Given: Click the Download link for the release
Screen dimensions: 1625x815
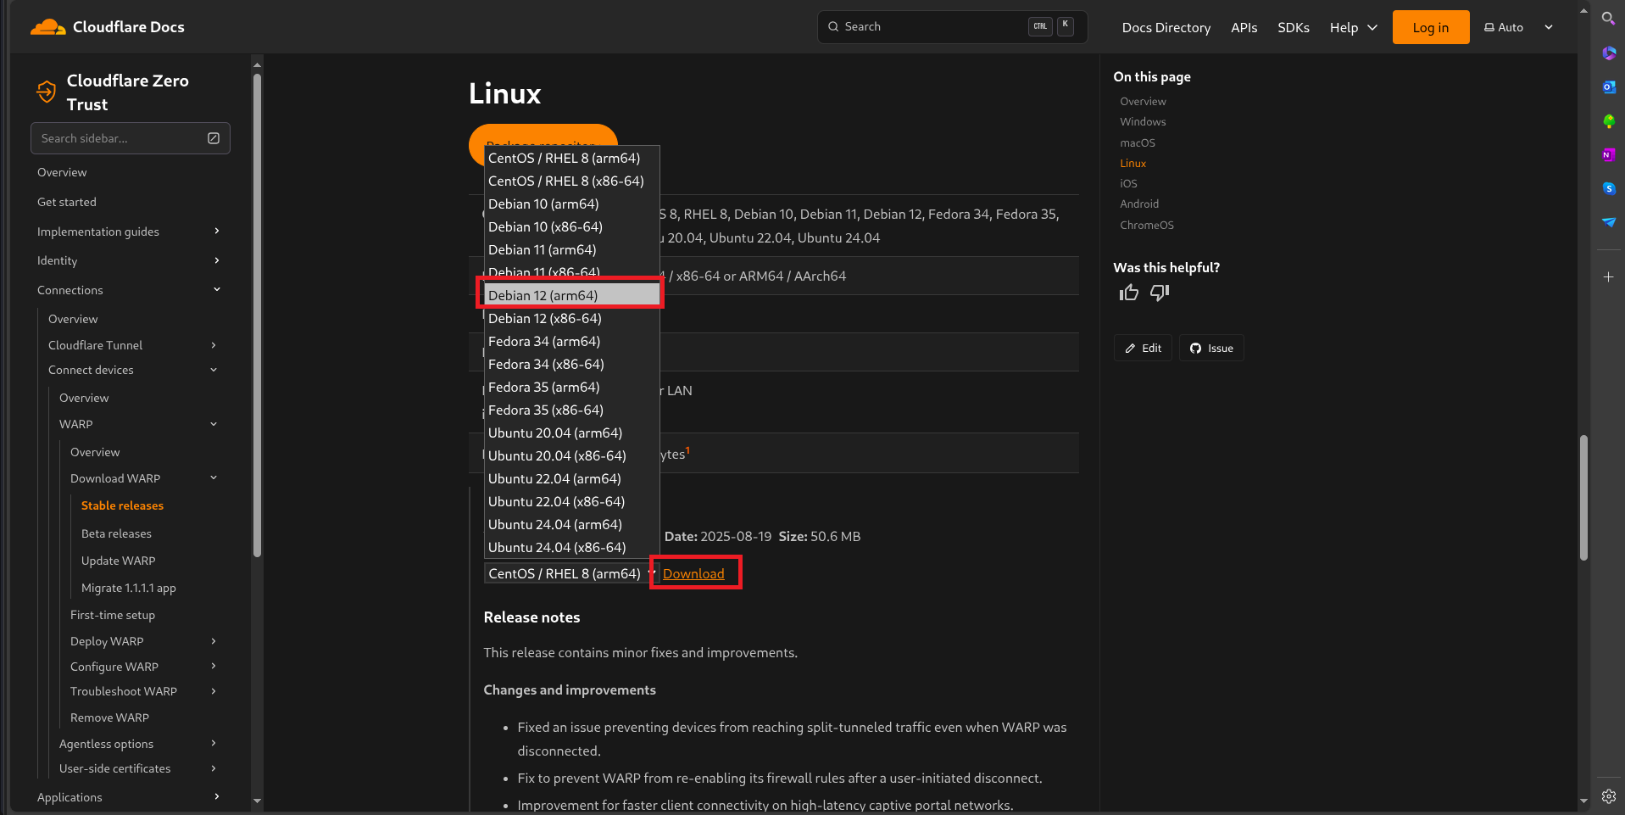Looking at the screenshot, I should (693, 573).
